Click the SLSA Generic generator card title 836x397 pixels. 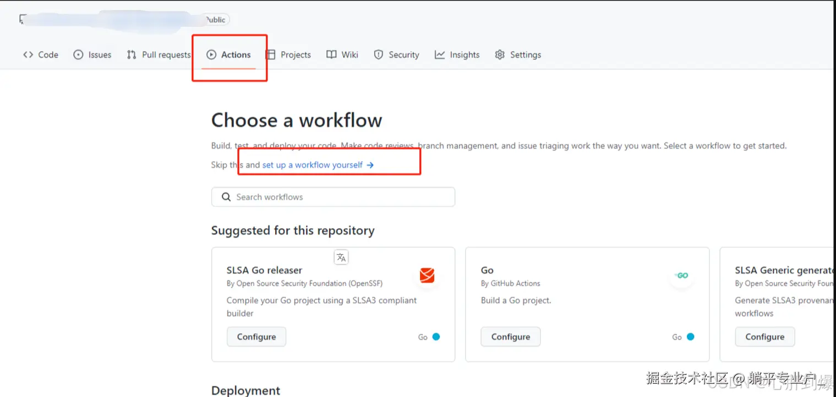pyautogui.click(x=784, y=270)
